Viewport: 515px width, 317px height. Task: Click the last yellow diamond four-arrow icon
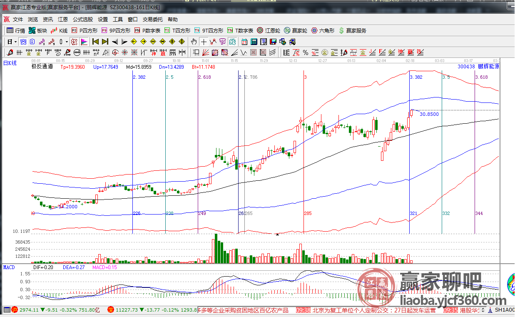pyautogui.click(x=182, y=42)
